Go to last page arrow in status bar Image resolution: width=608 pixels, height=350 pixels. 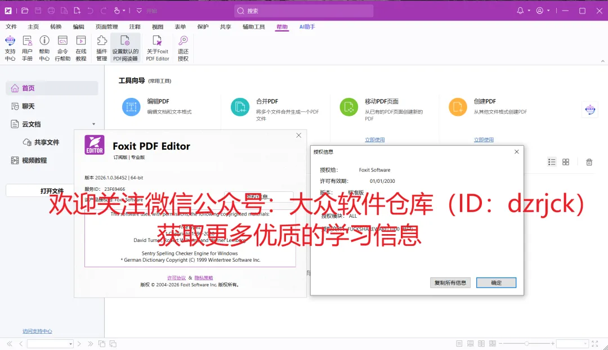90,344
